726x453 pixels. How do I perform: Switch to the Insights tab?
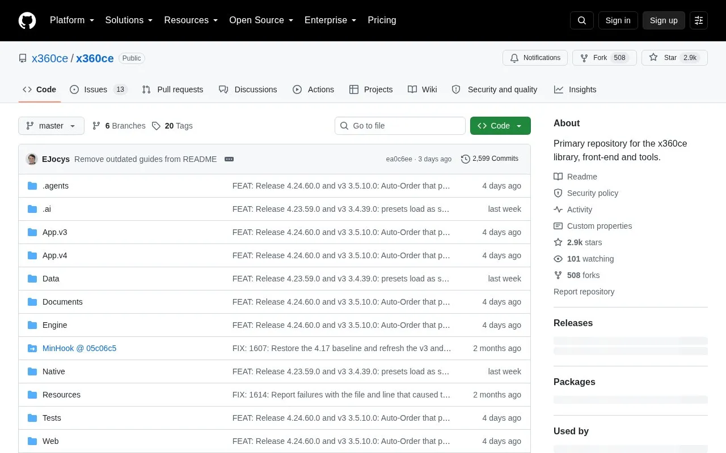pyautogui.click(x=575, y=89)
